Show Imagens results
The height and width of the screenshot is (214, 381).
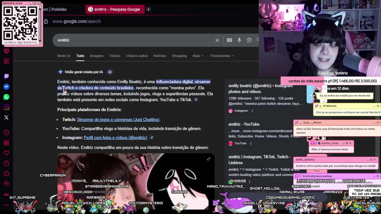click(x=97, y=56)
